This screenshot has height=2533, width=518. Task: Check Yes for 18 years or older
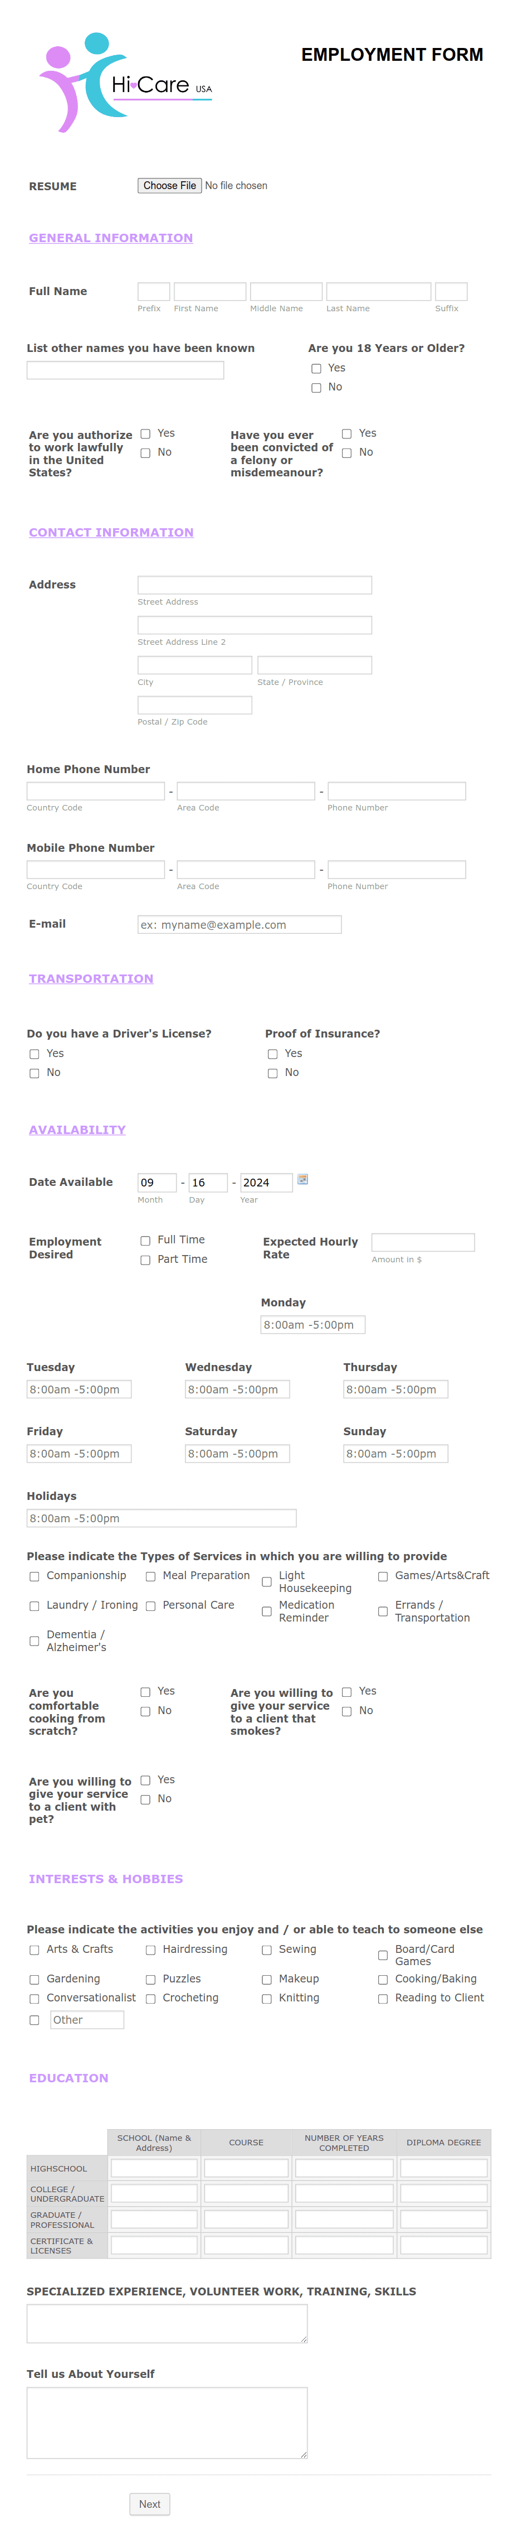point(316,369)
